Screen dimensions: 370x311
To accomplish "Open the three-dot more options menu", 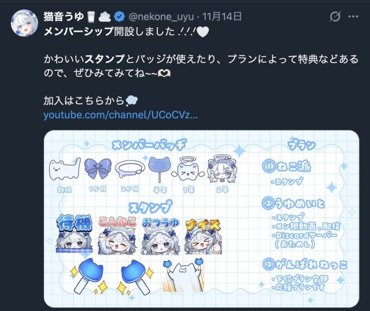I will pos(353,17).
